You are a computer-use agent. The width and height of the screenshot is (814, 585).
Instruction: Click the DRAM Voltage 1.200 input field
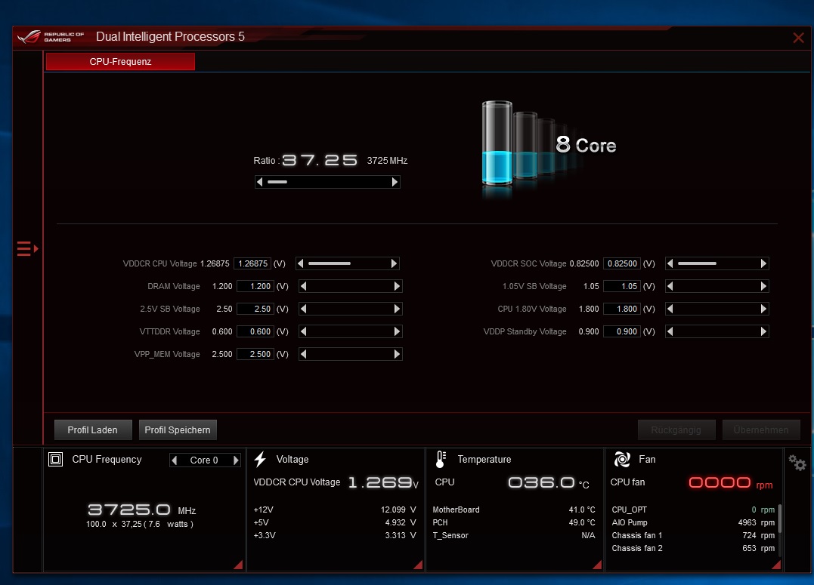255,286
